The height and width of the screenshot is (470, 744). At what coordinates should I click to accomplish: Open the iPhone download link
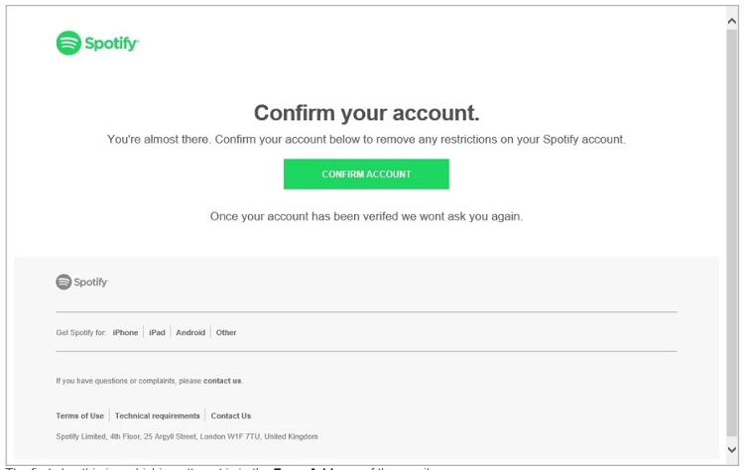pyautogui.click(x=125, y=332)
